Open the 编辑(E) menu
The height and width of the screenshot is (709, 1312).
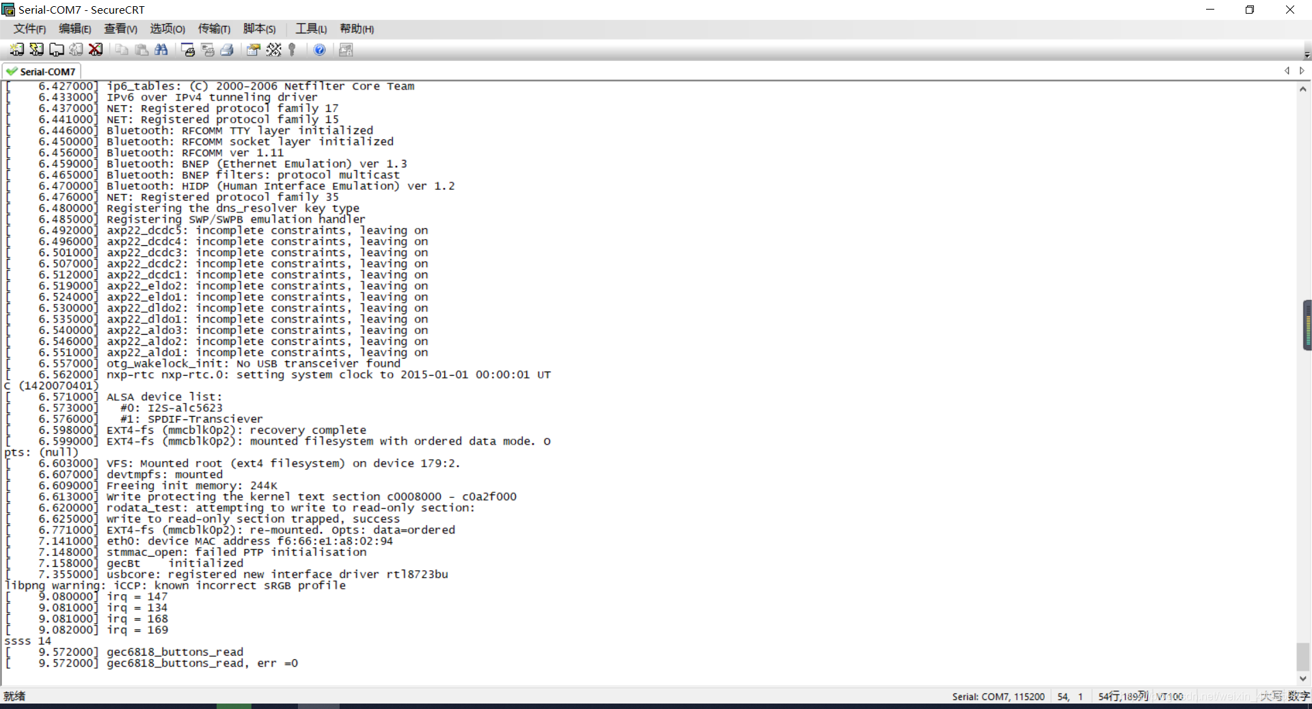click(74, 29)
